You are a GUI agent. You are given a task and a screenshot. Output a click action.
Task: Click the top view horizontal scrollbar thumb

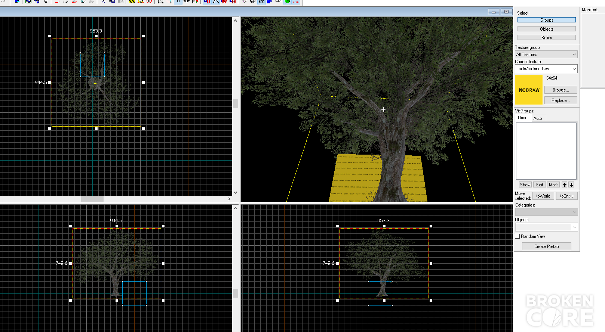point(92,199)
